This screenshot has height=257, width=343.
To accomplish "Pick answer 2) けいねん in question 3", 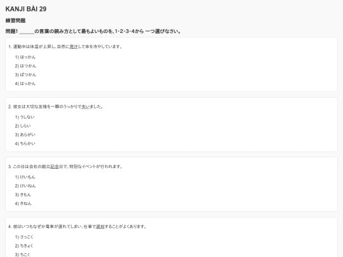I will tap(25, 186).
